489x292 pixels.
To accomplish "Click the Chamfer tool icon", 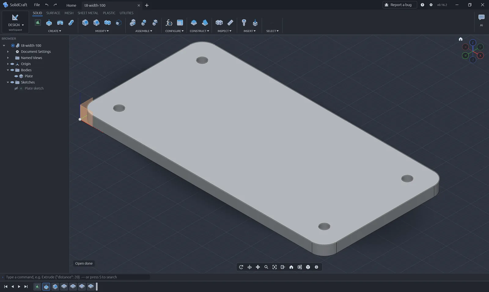I will tap(96, 23).
